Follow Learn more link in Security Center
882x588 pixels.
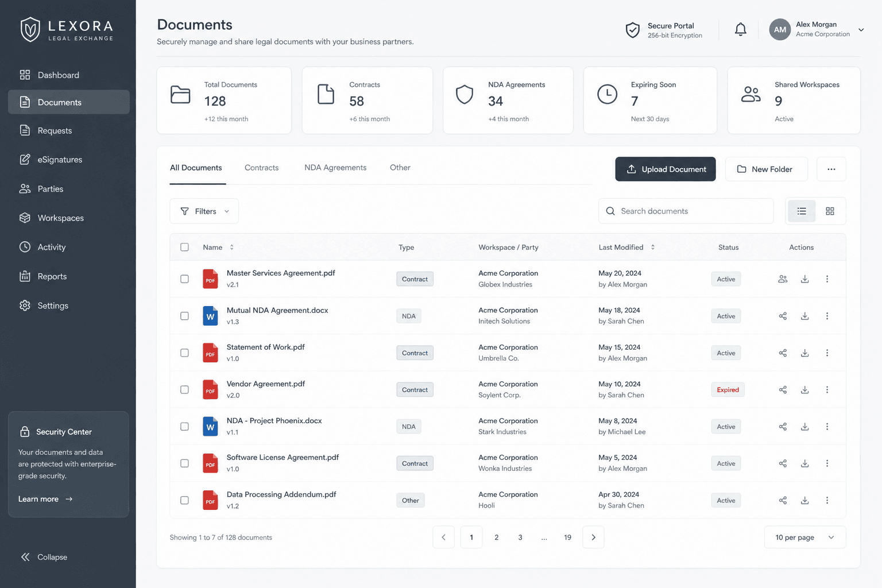pyautogui.click(x=45, y=499)
